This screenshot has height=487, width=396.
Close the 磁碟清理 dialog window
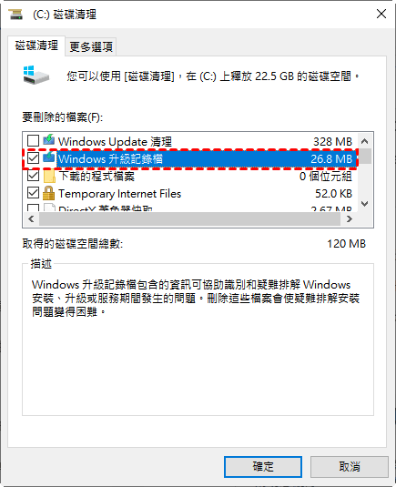point(381,14)
